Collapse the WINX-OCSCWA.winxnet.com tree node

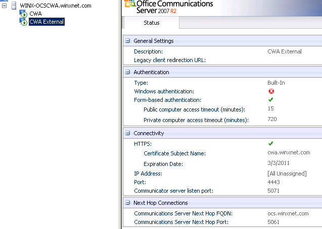4,6
